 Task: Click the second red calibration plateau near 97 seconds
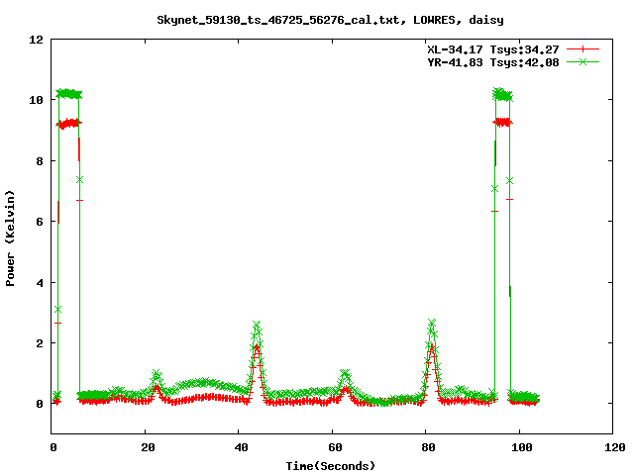502,122
